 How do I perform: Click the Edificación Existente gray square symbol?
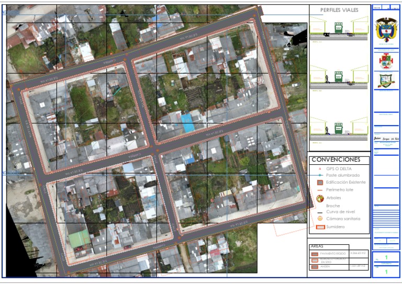[x=320, y=183]
